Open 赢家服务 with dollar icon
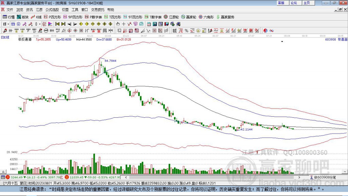Image resolution: width=348 pixels, height=196 pixels. tap(225, 17)
